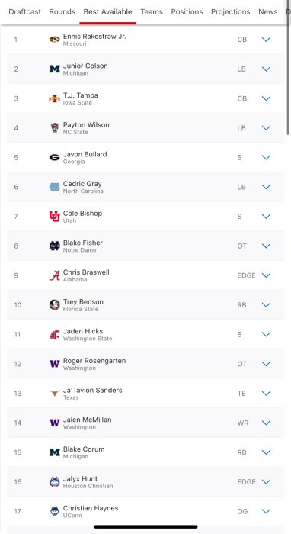Image resolution: width=291 pixels, height=534 pixels.
Task: Expand Ennis Rakestraw Jr. details chevron
Action: pyautogui.click(x=266, y=40)
